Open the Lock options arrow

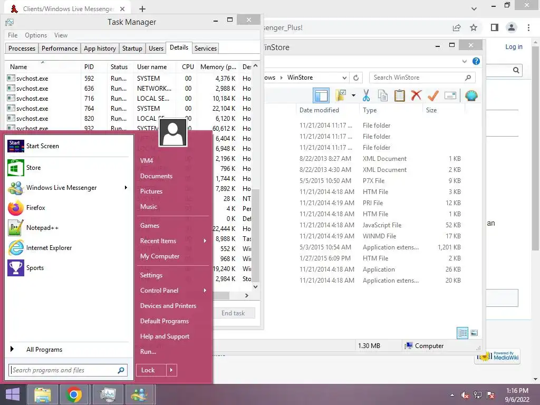pos(171,370)
